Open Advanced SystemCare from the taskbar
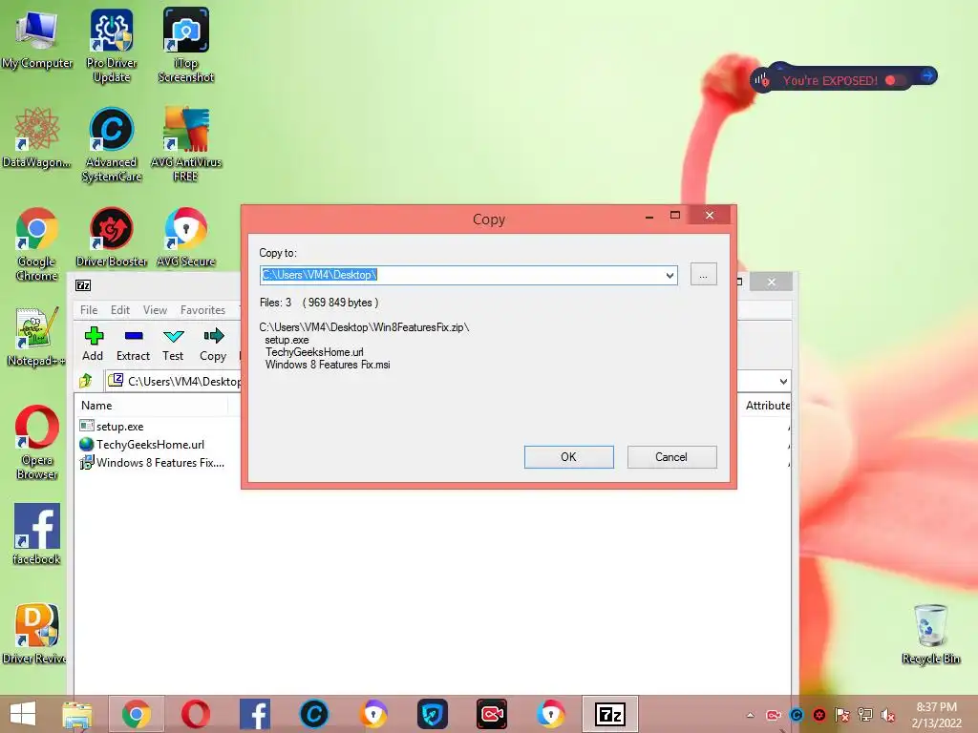Screen dimensions: 978x733 click(x=313, y=714)
